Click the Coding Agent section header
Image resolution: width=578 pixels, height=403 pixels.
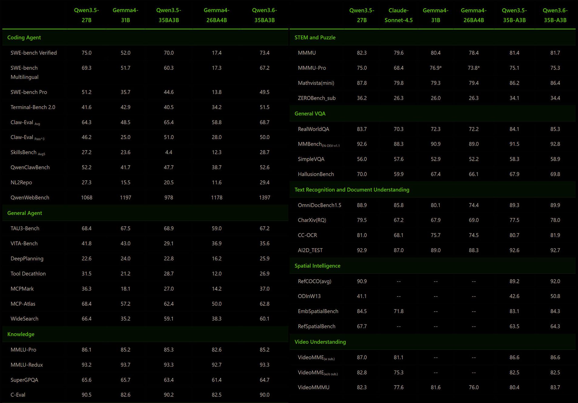click(24, 37)
